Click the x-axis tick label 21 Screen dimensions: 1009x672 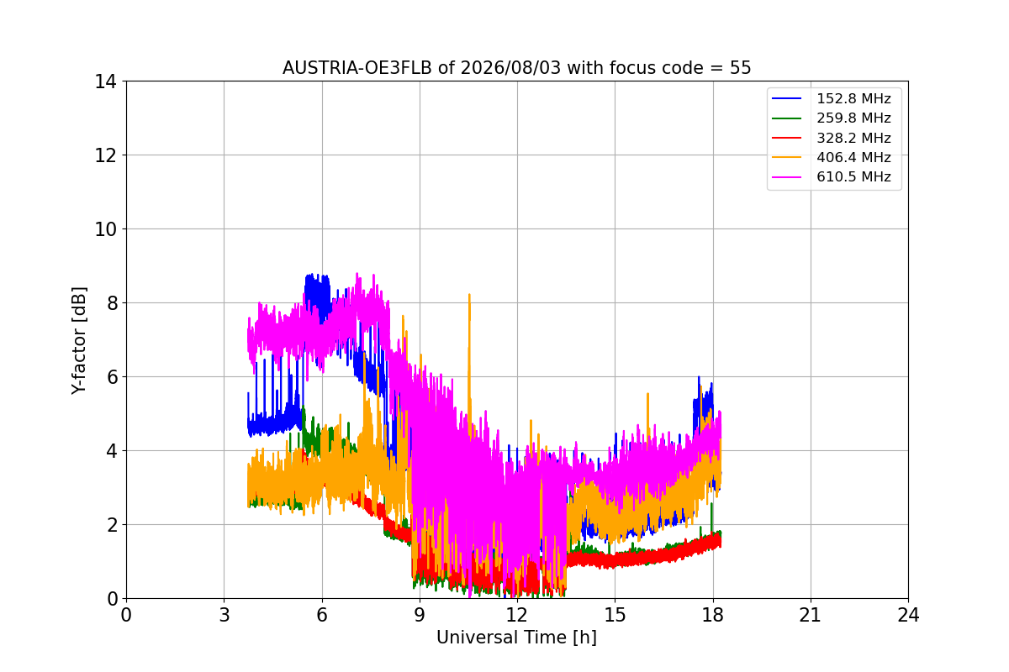click(811, 615)
